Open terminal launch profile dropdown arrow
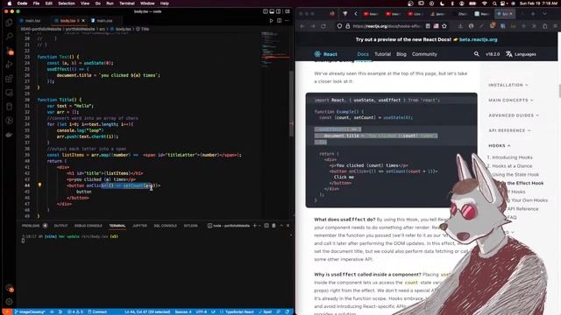Image resolution: width=561 pixels, height=315 pixels. 259,226
